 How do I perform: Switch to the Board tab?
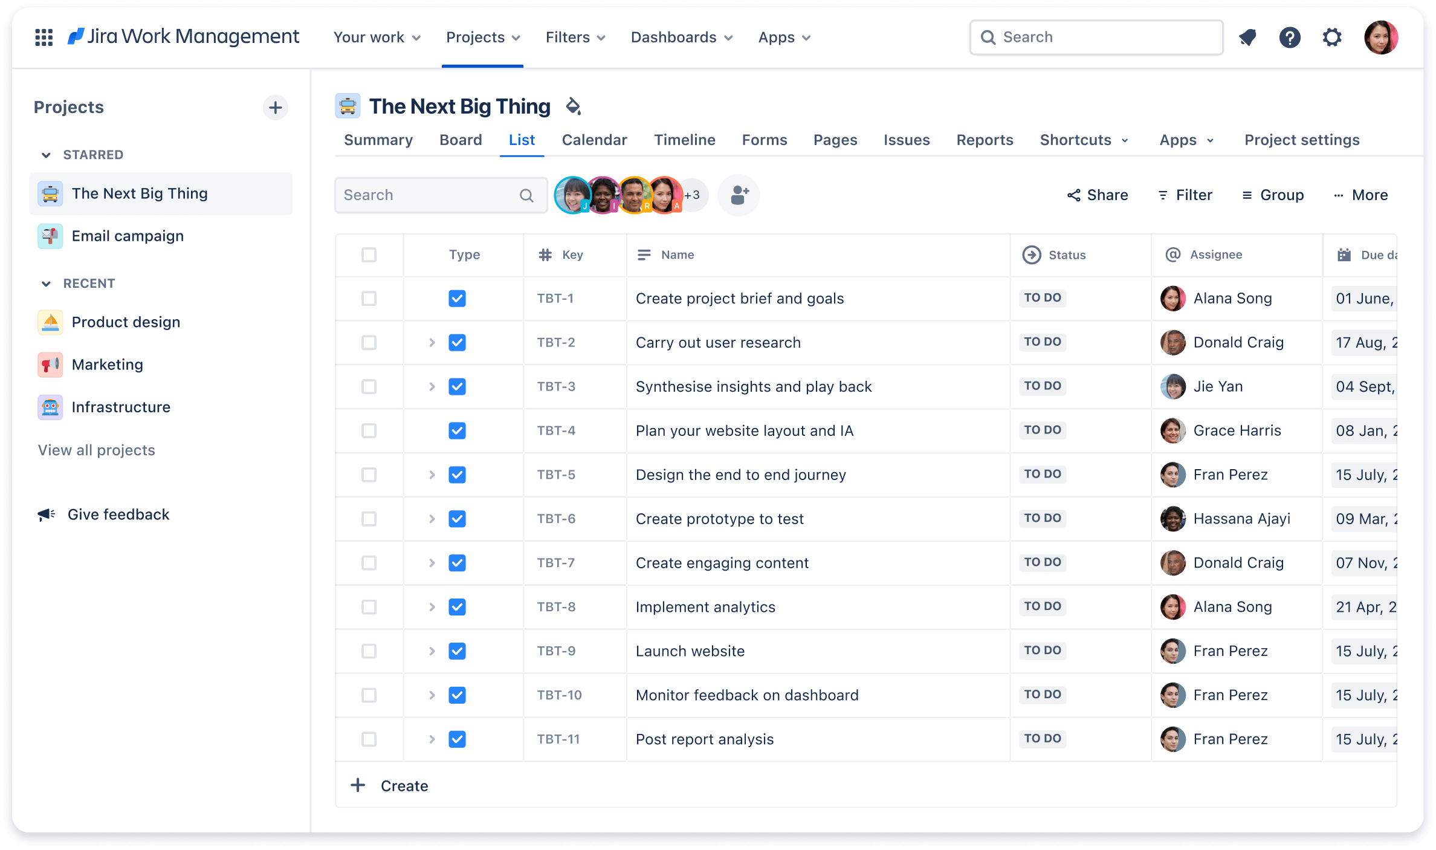coord(460,140)
